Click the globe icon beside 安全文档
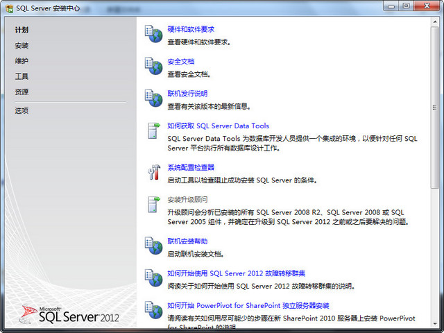Screen dimensions: 444x333 pos(153,66)
